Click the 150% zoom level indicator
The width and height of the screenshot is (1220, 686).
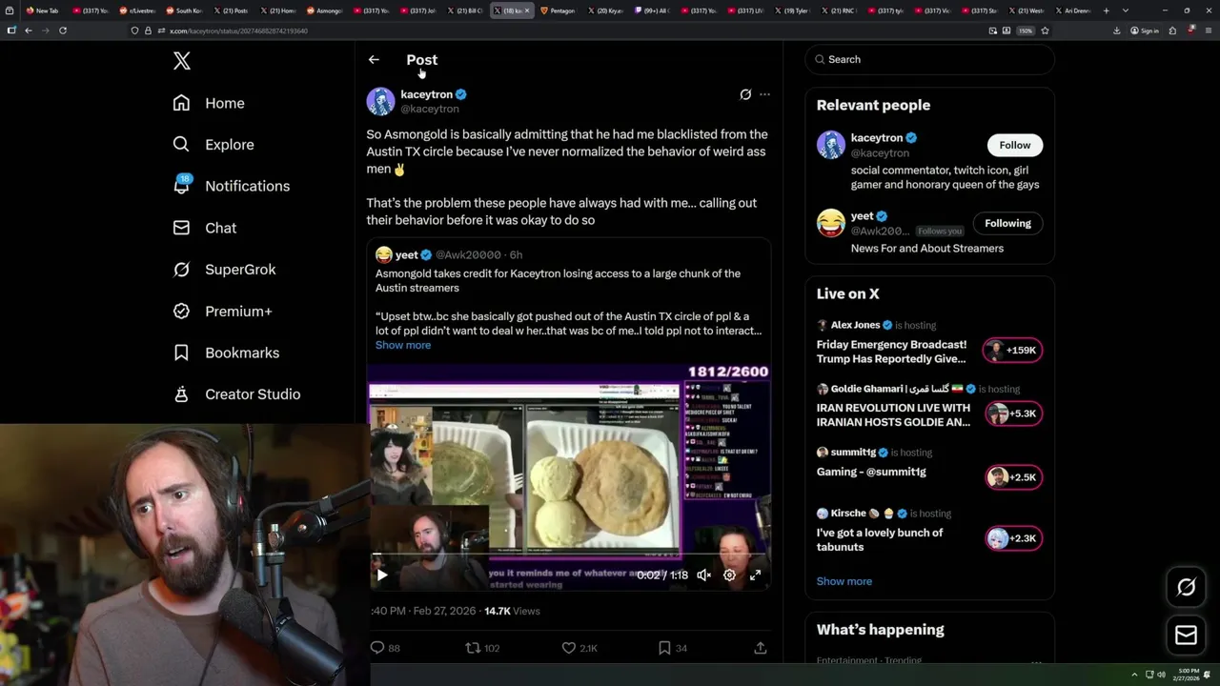[x=1025, y=30]
